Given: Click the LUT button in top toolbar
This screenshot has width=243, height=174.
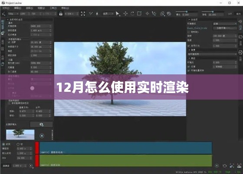Looking at the screenshot, I should pyautogui.click(x=230, y=14).
